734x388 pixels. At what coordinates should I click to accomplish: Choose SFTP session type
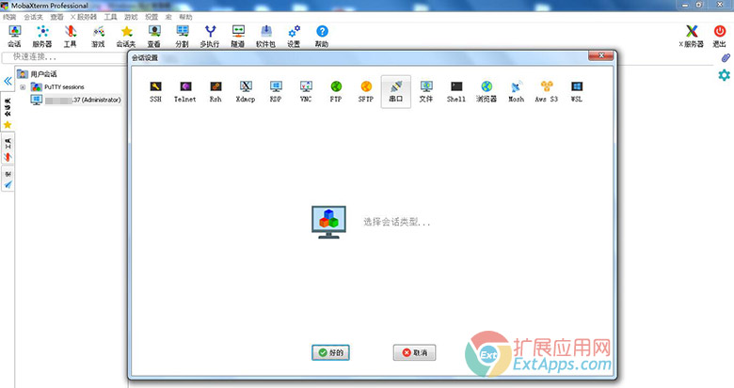coord(366,92)
